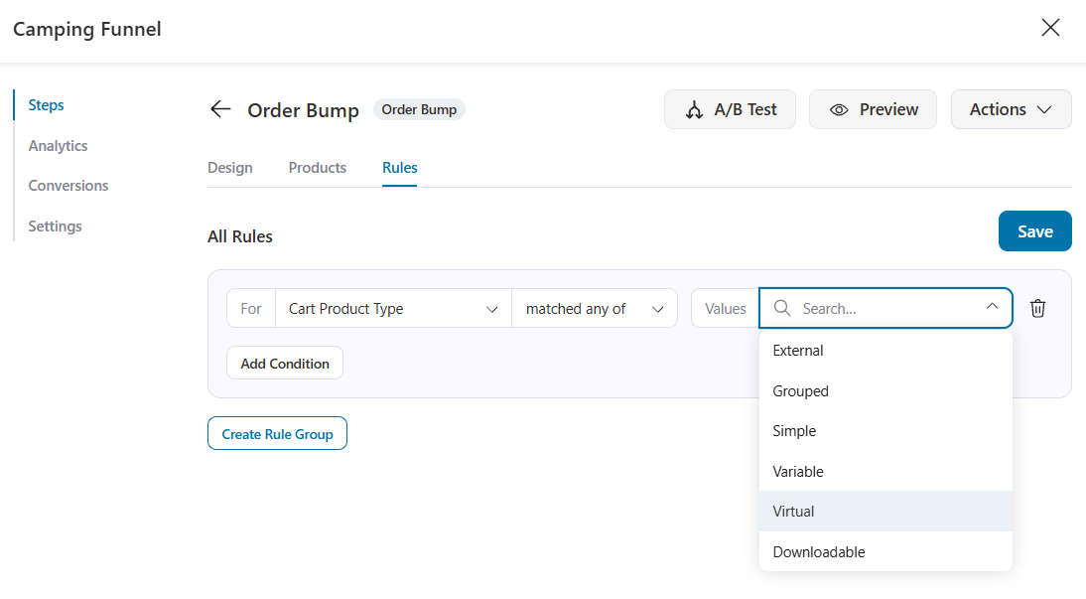Click the Values label

tap(725, 309)
